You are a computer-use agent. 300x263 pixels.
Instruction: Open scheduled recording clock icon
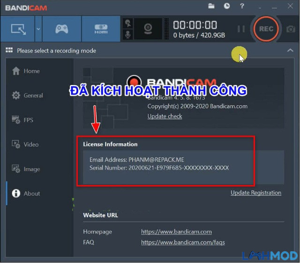click(227, 6)
